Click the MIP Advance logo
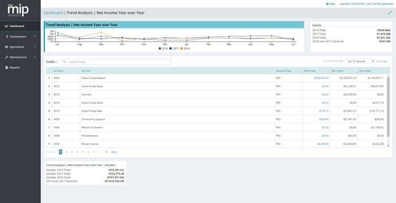 pyautogui.click(x=18, y=10)
